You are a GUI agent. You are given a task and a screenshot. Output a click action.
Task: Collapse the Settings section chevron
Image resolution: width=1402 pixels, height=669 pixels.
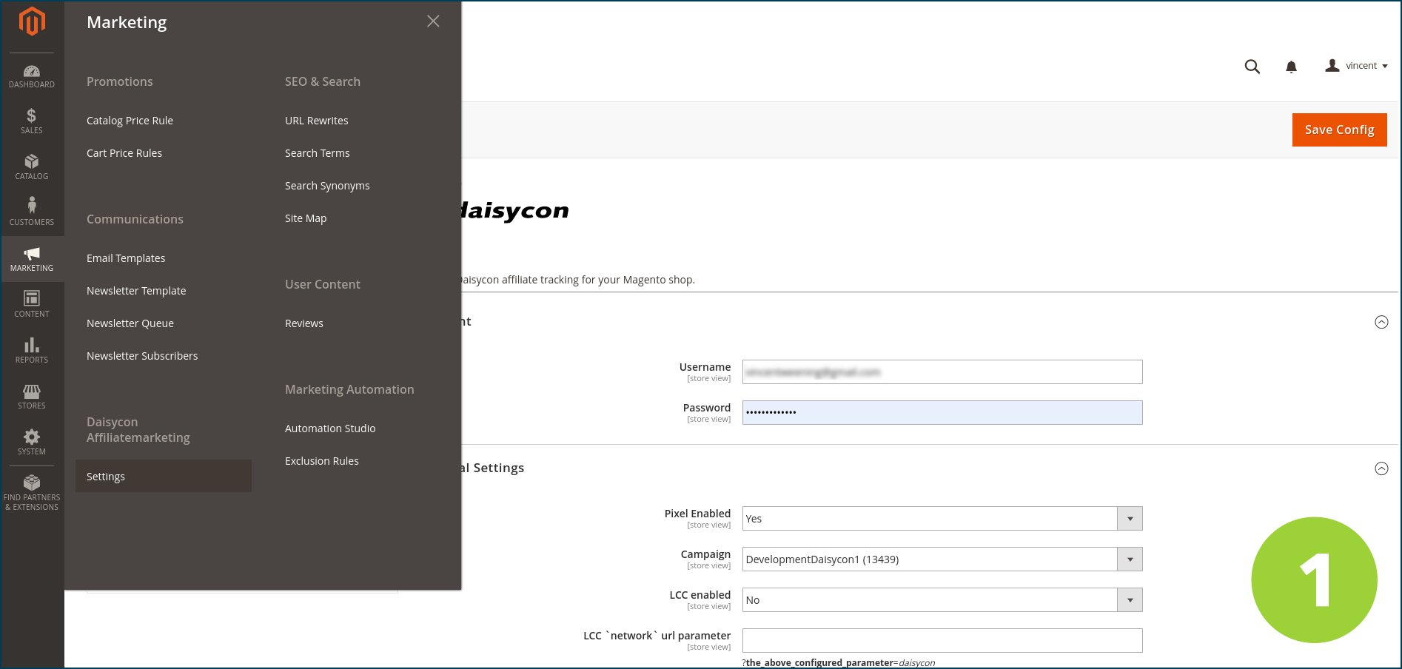[x=1381, y=468]
